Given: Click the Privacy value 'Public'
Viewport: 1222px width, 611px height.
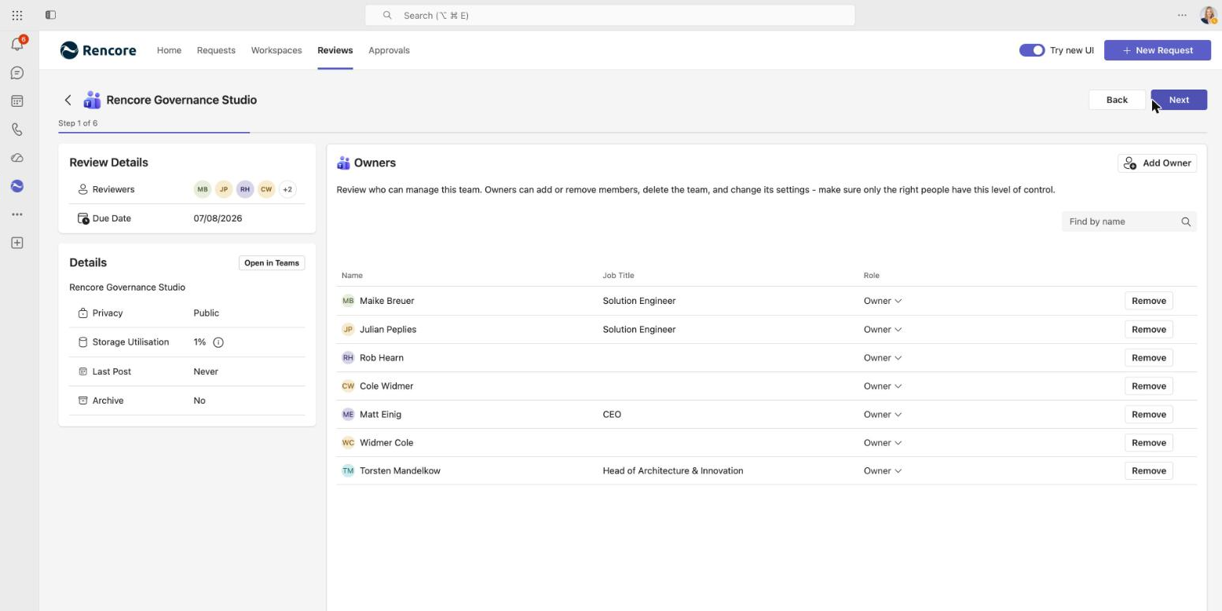Looking at the screenshot, I should 206,313.
